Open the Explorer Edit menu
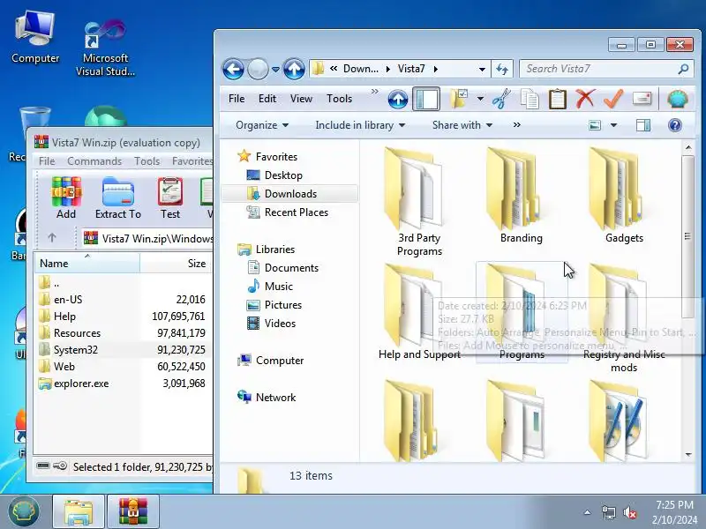 [267, 99]
